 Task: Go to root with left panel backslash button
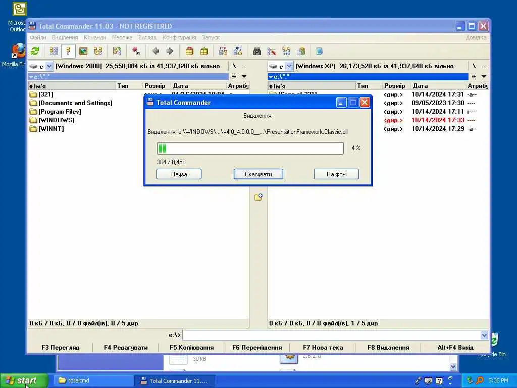pyautogui.click(x=234, y=66)
